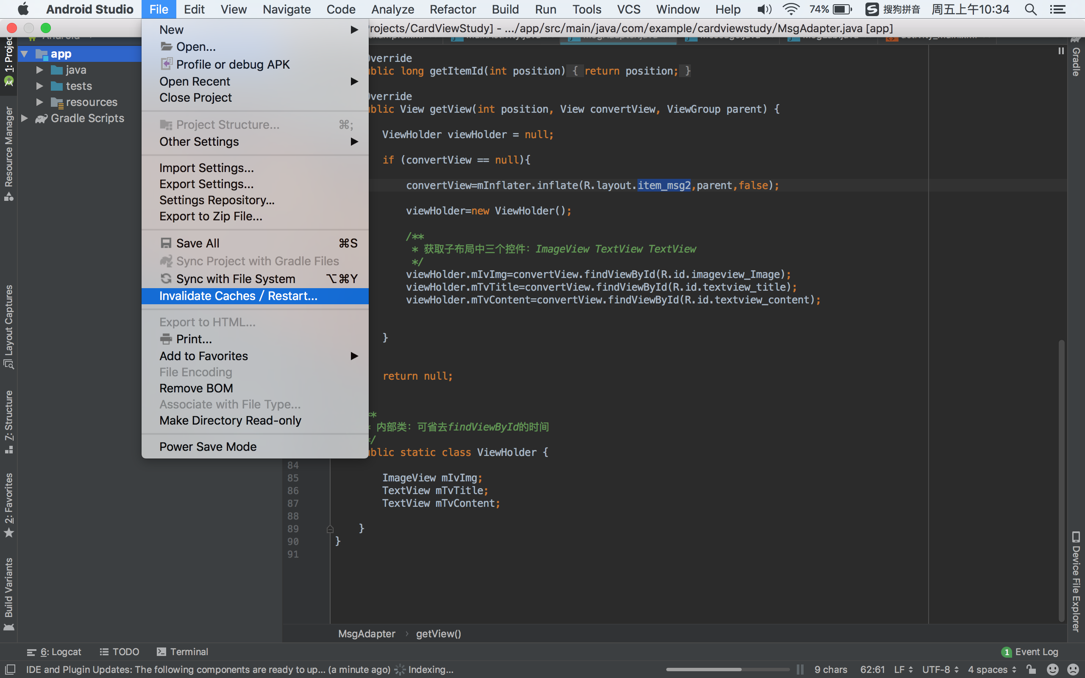Toggle Power Save Mode menu entry

point(208,447)
